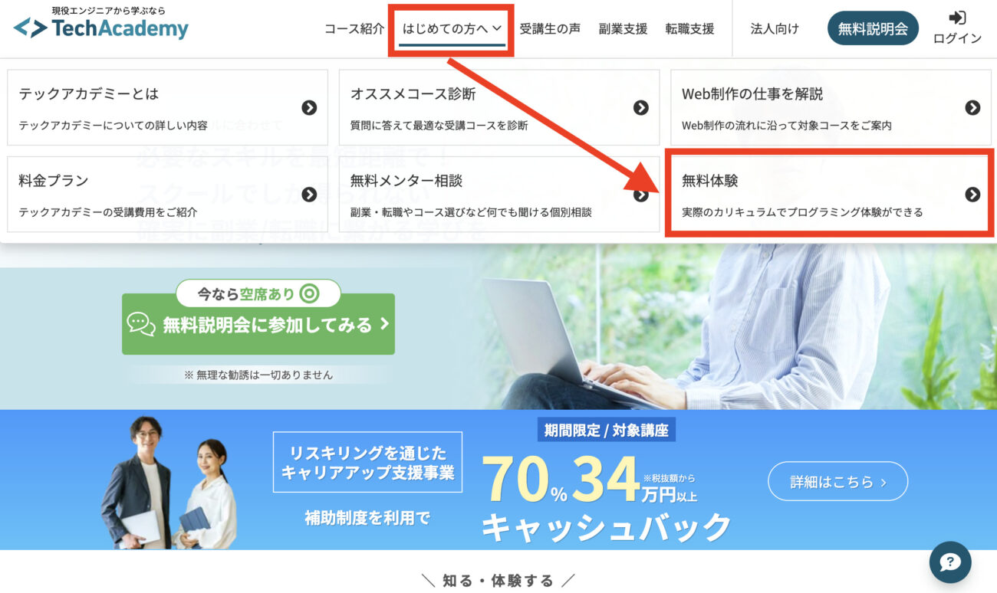
Task: Open 受講生の声 menu item
Action: click(x=550, y=29)
